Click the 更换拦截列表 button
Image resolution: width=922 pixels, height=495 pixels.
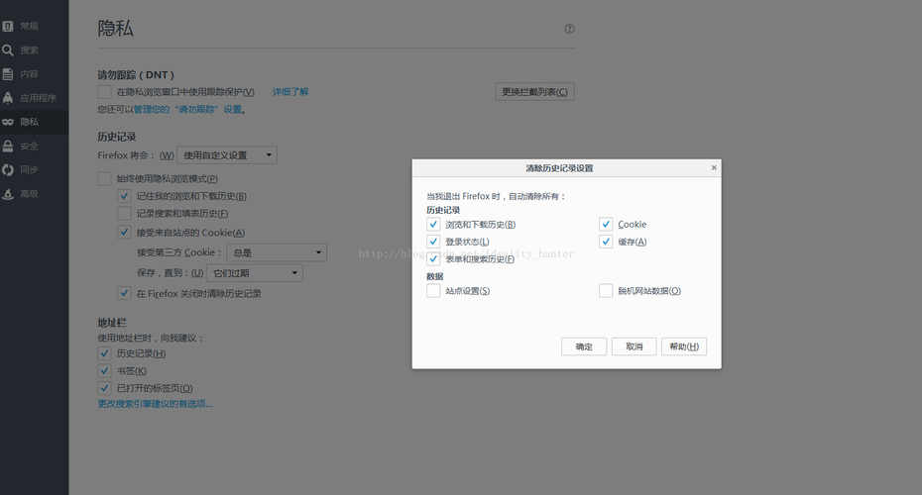(x=534, y=92)
